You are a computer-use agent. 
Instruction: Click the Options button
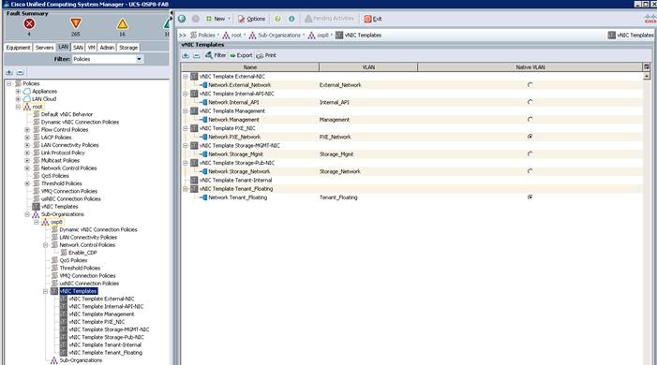[x=251, y=19]
